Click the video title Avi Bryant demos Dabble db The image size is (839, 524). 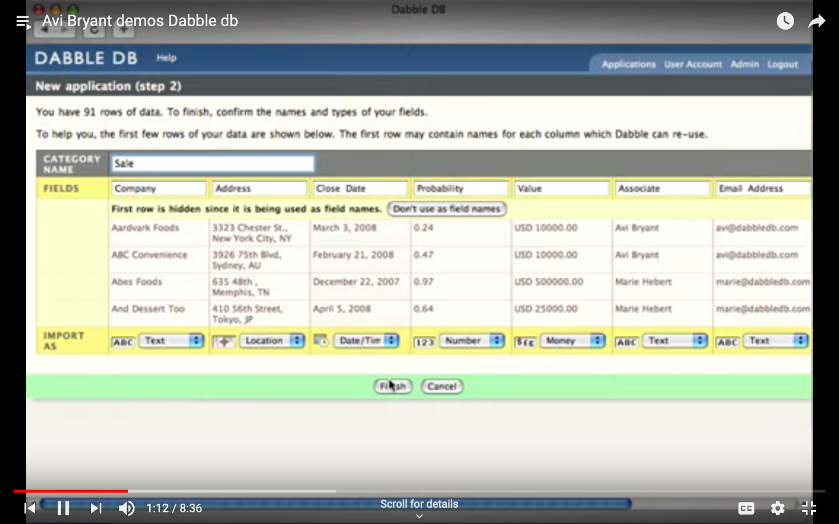coord(140,21)
